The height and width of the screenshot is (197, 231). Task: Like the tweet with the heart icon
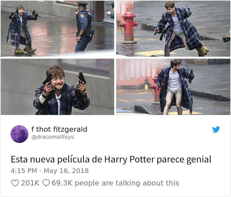(15, 183)
